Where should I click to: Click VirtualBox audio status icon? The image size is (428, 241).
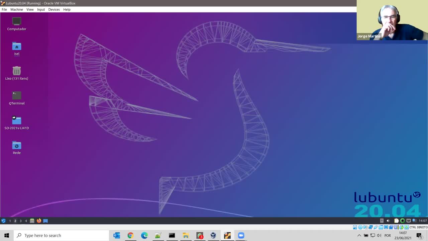coord(365,227)
